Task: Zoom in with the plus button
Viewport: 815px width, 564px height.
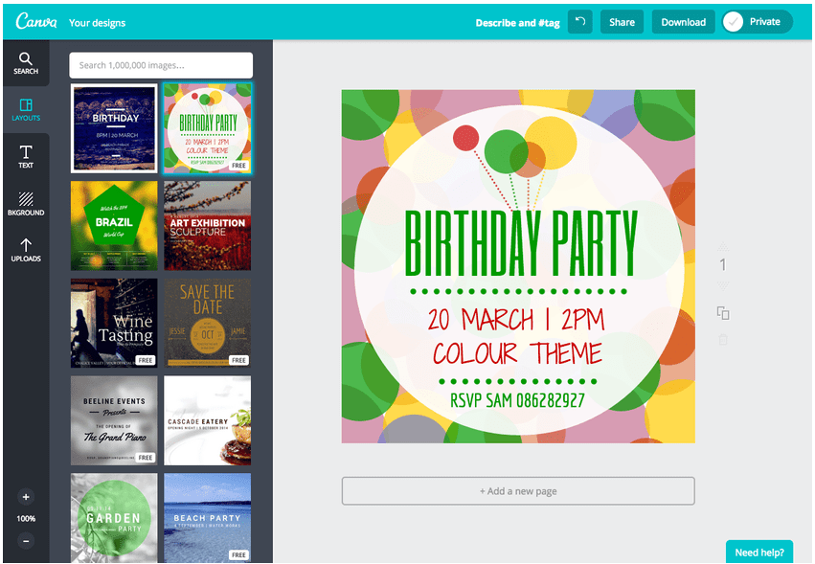Action: 26,497
